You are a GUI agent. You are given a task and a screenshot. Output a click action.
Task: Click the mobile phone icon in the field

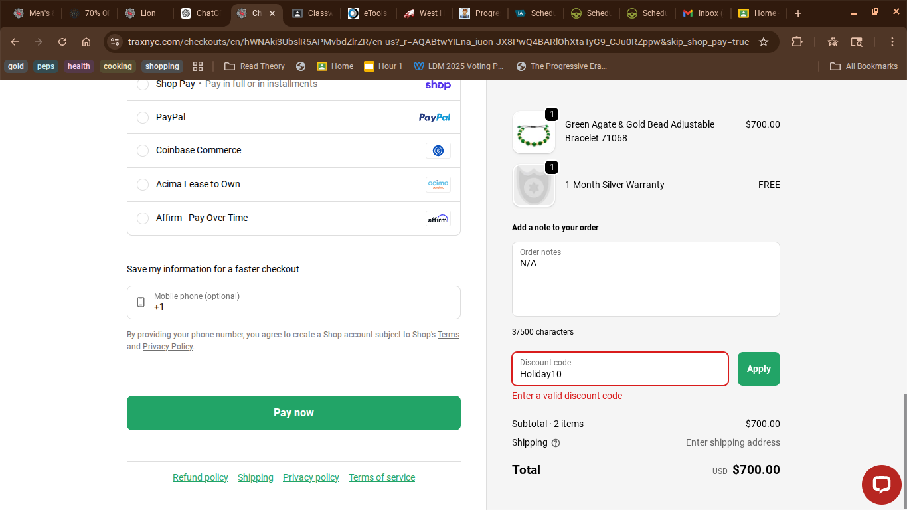[x=141, y=302]
